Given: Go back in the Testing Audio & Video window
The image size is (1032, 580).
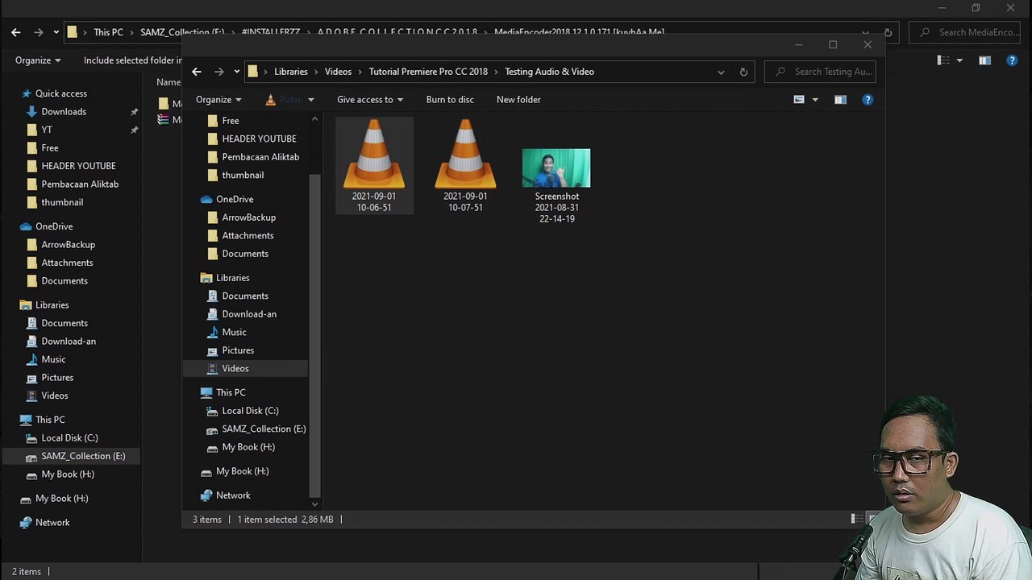Looking at the screenshot, I should coord(197,72).
